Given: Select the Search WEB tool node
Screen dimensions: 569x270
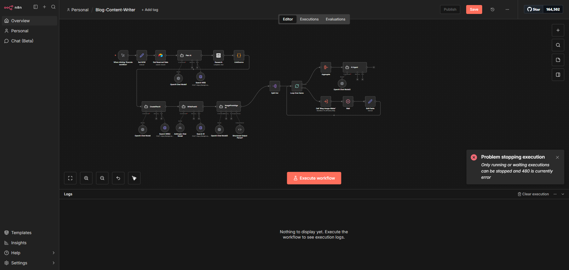Looking at the screenshot, I should click(201, 77).
